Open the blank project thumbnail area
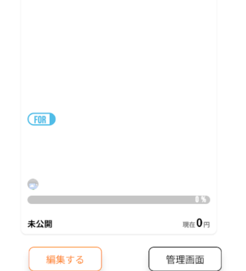246x271 pixels. 119,54
